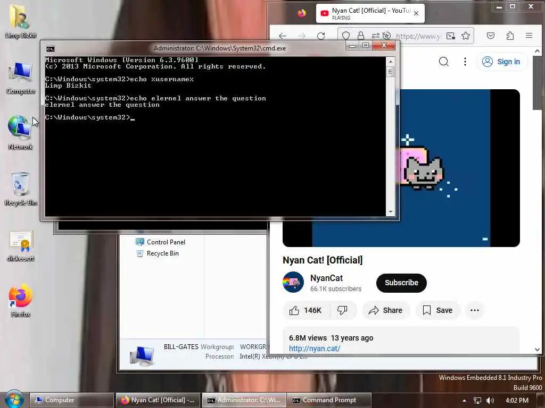Dislike the Nyan Cat video
545x408 pixels.
tap(342, 310)
